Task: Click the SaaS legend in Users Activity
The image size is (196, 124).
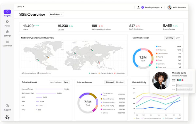Action: 178,118
